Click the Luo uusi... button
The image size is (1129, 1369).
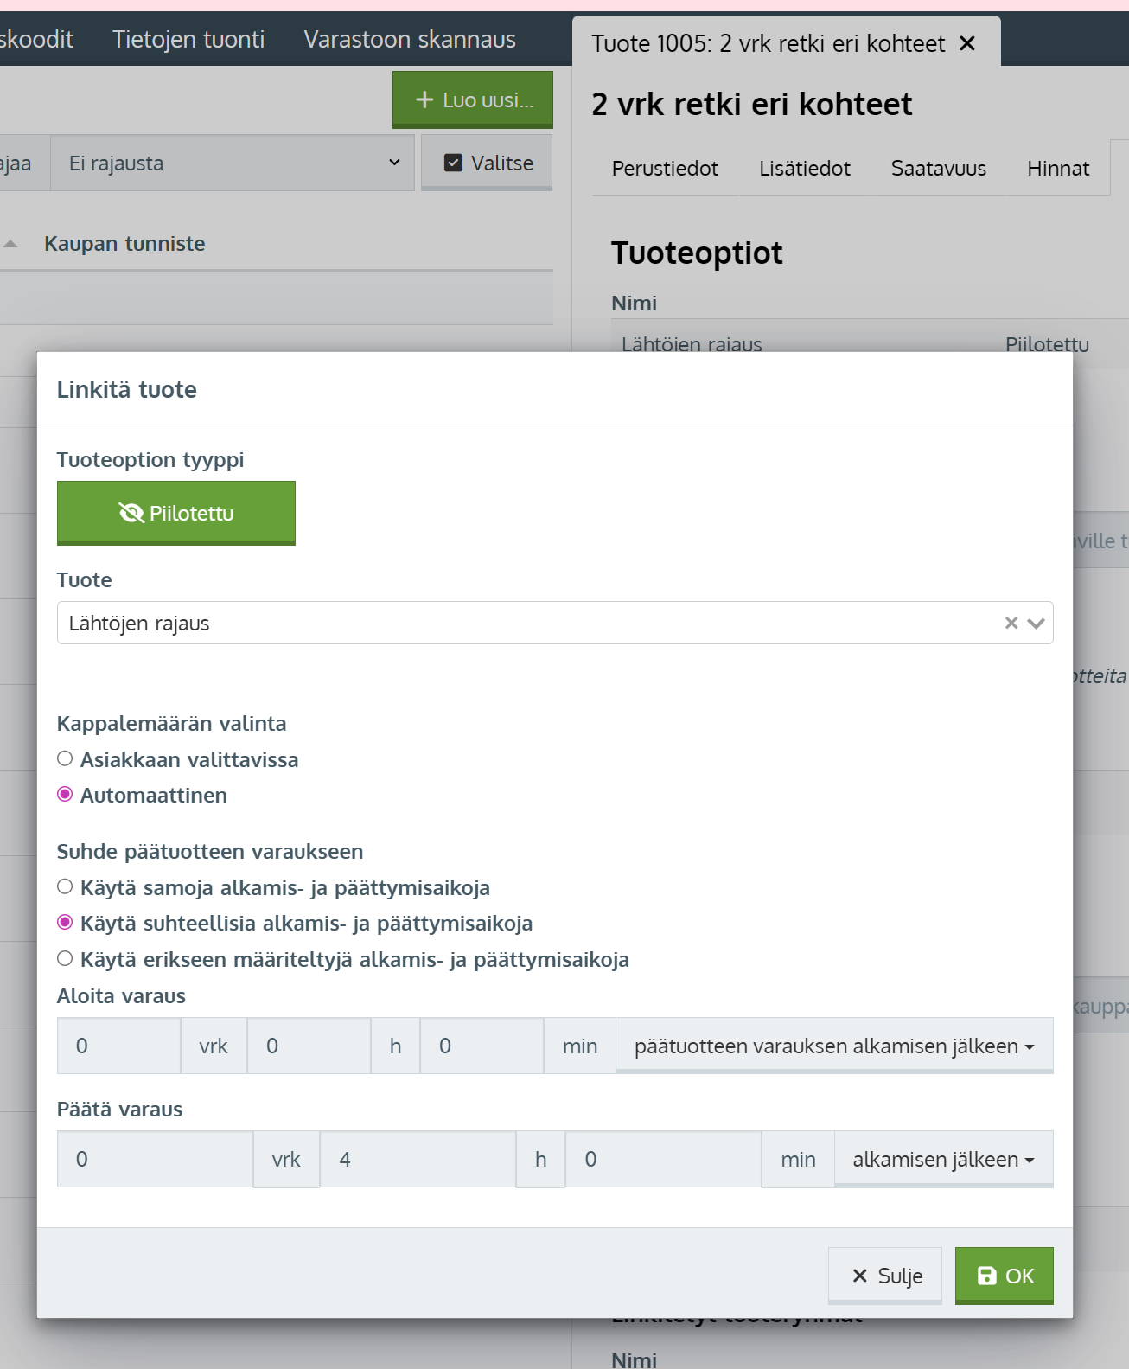point(473,100)
